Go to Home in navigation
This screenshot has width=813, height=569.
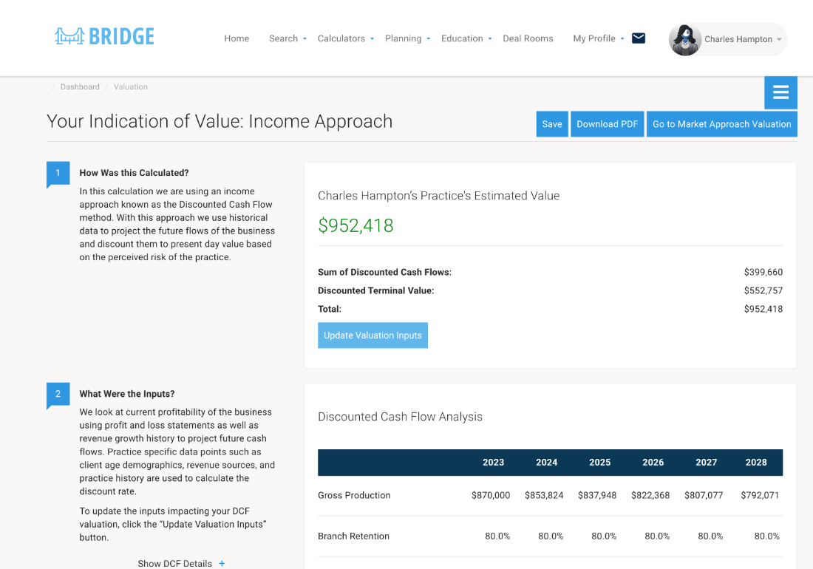237,38
